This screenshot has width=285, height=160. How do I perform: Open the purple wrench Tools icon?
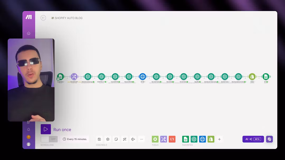point(164,139)
